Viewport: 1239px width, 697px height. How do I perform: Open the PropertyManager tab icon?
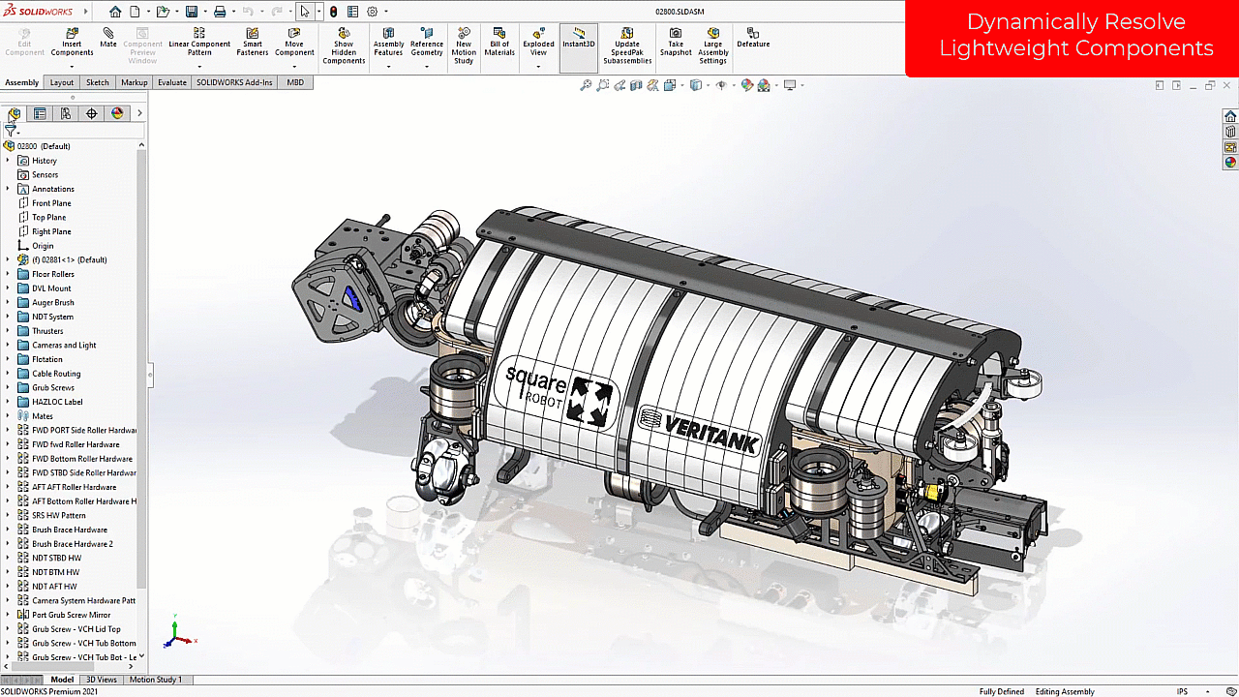coord(40,113)
